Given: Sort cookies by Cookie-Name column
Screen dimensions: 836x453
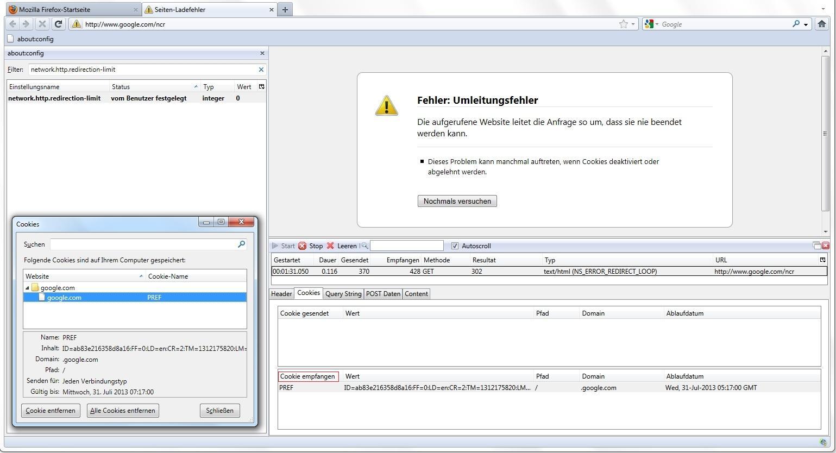Looking at the screenshot, I should tap(196, 276).
